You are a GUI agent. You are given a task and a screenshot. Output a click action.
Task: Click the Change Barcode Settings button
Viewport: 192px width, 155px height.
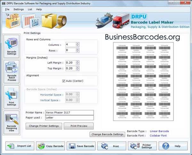[108, 134]
